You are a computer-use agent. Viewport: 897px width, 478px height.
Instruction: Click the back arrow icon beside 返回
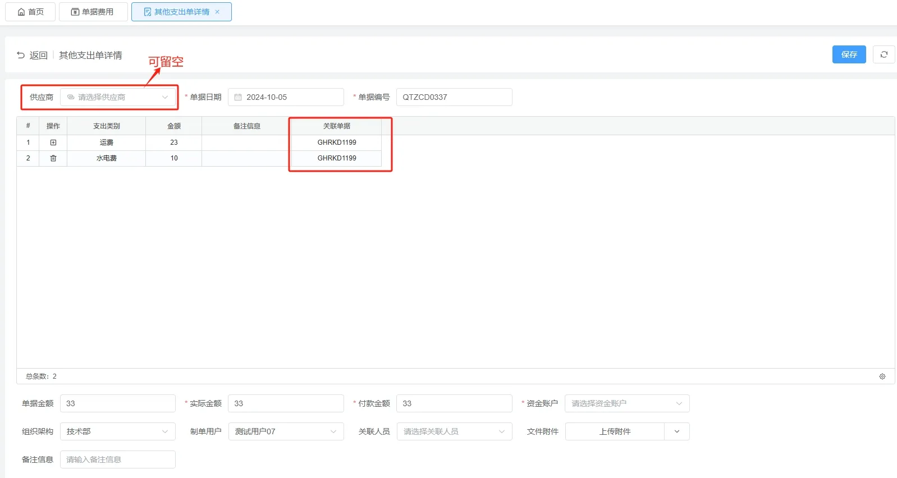point(21,55)
